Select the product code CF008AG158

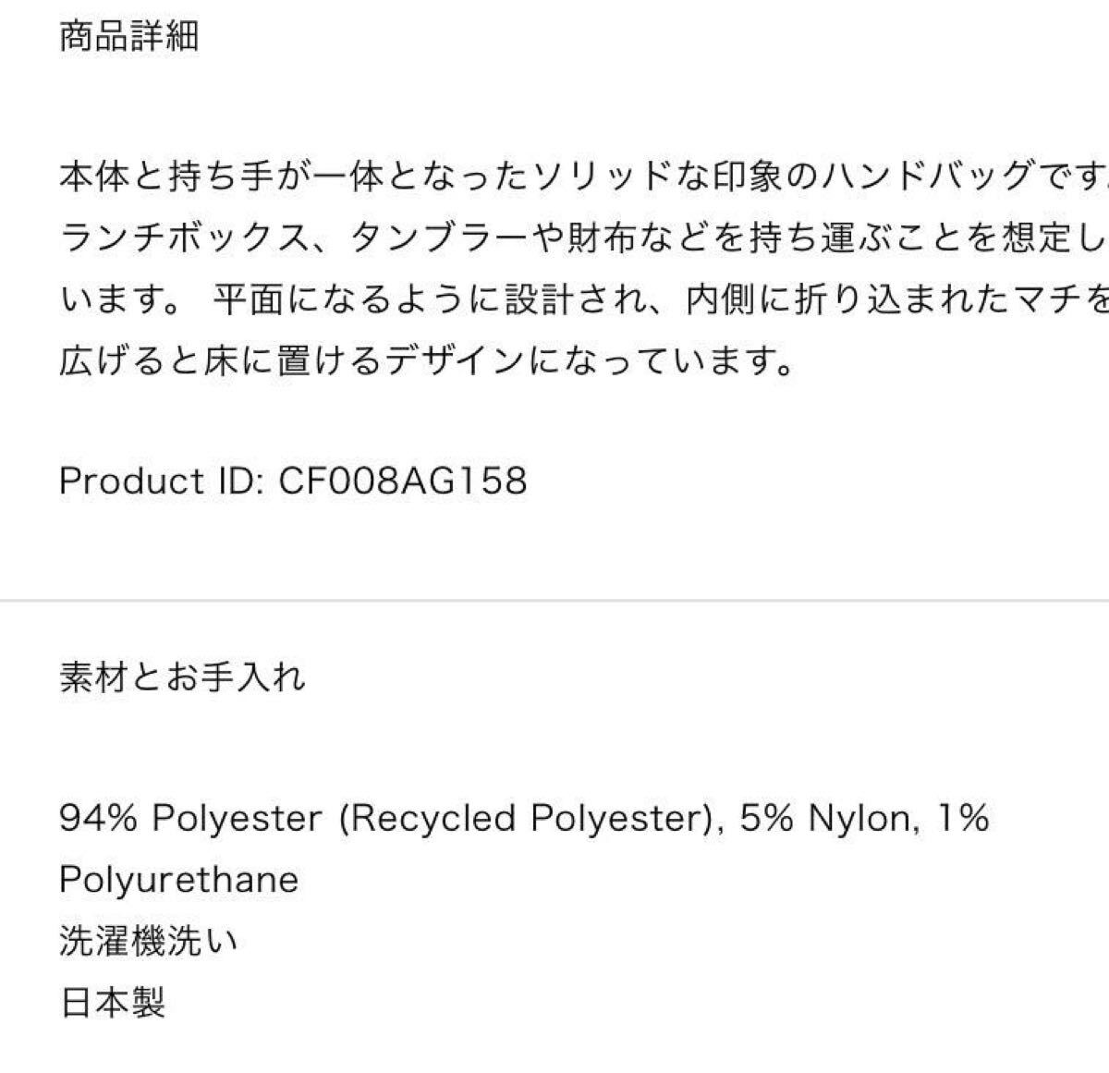coord(402,481)
